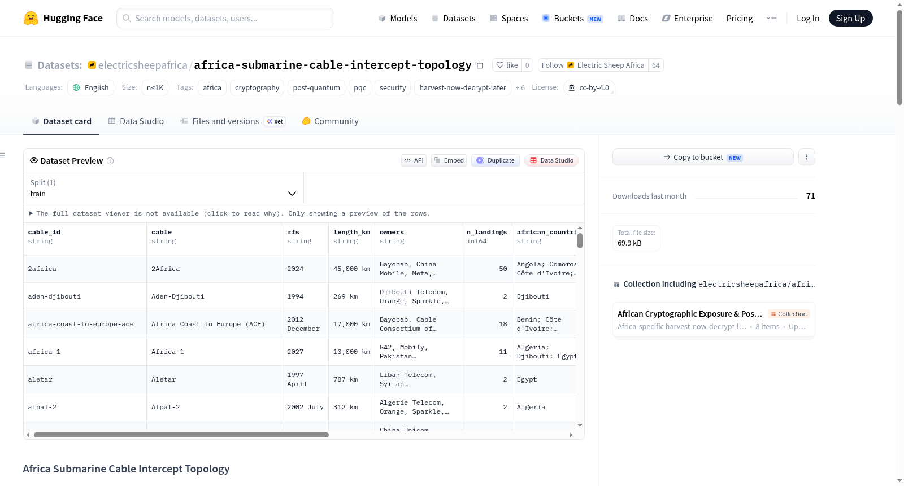Open Docs in the top navigation
The width and height of the screenshot is (904, 486).
tap(633, 18)
